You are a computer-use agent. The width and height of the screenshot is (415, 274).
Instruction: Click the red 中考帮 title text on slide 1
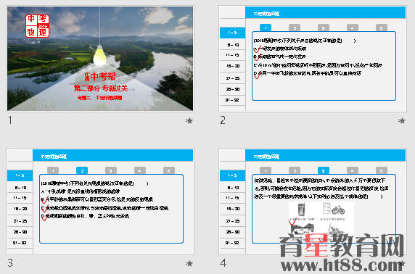point(100,76)
